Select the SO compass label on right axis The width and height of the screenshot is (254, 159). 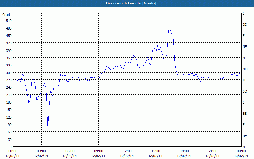click(x=245, y=91)
